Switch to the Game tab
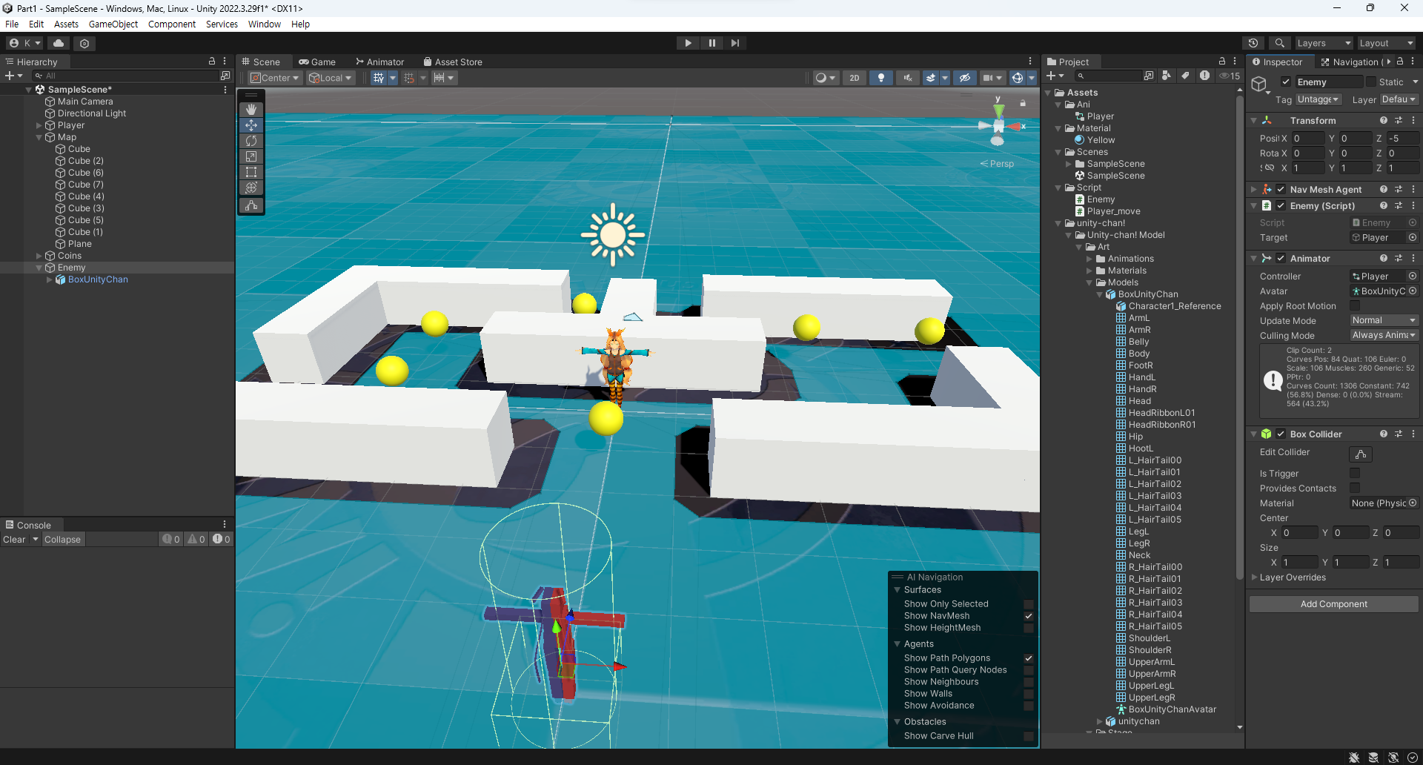Image resolution: width=1423 pixels, height=765 pixels. [317, 62]
